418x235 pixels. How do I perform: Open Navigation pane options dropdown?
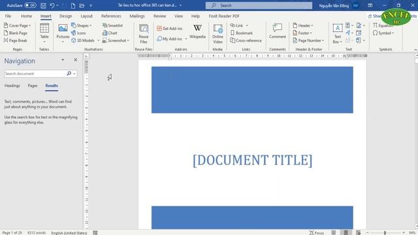click(63, 60)
